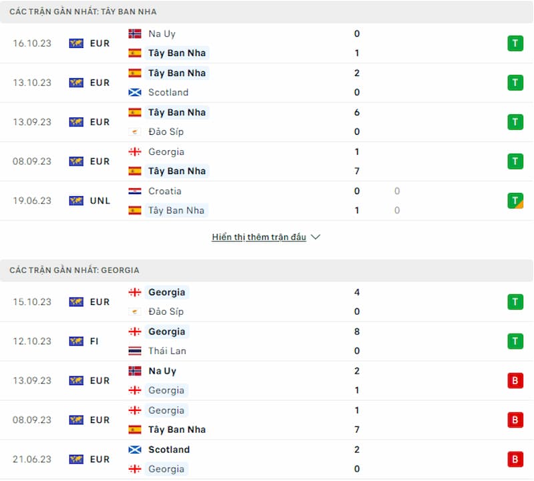Screen dimensions: 534x481
Task: Click the green T result badge for 16.10.23
Action: (515, 43)
